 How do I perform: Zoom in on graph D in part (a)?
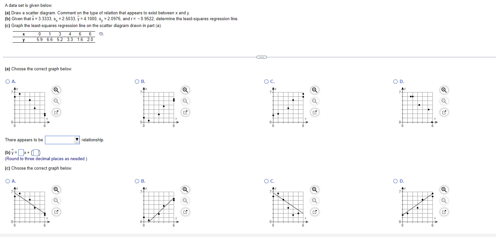(x=444, y=90)
